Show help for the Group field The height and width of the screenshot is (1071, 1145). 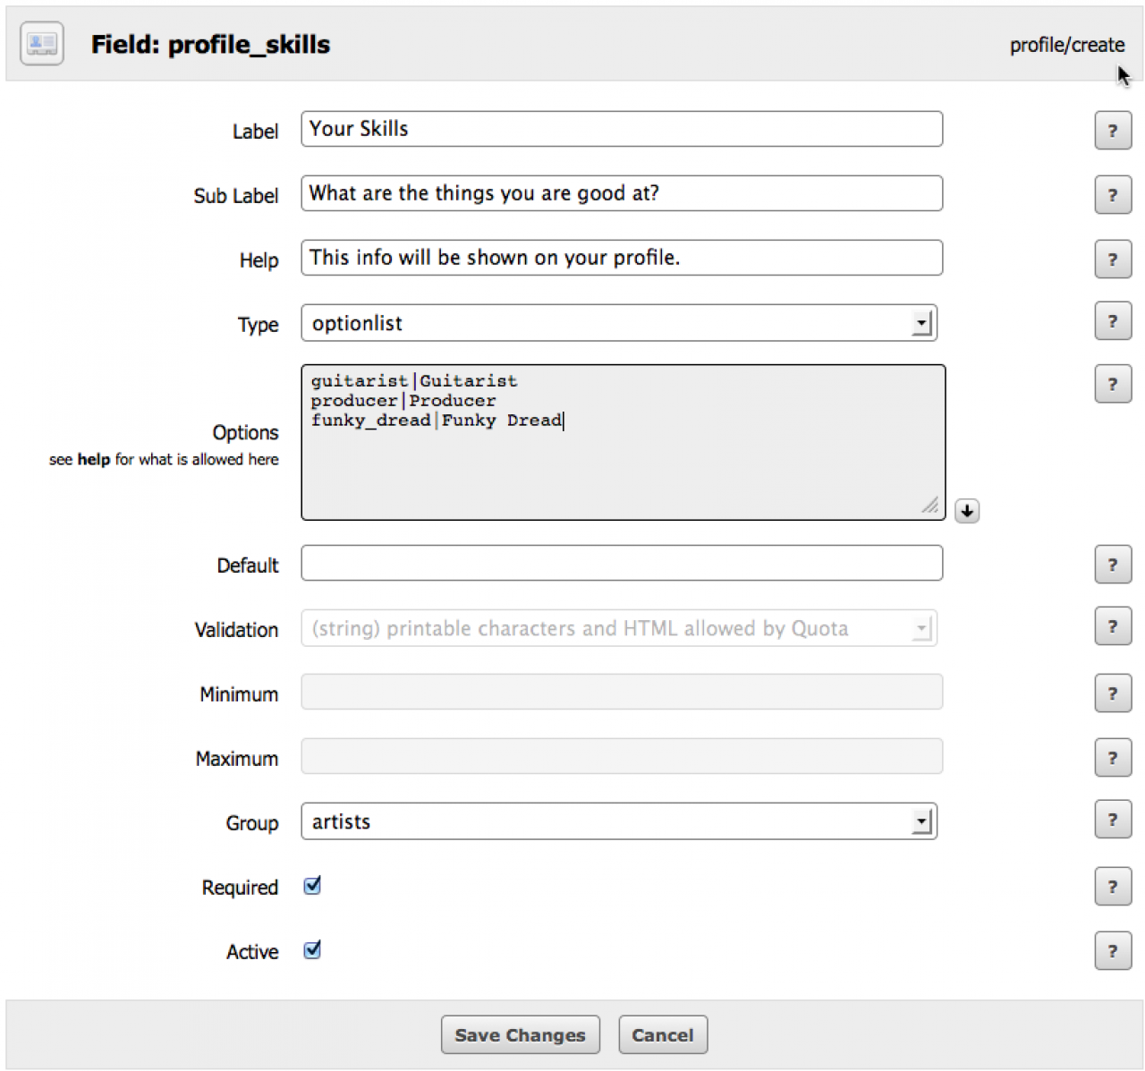pos(1113,820)
